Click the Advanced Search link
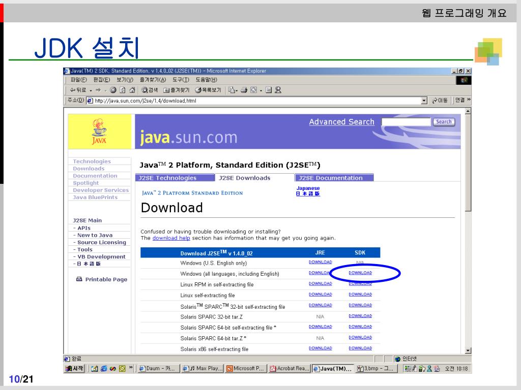Screen dimensions: 521x390 [x=341, y=122]
